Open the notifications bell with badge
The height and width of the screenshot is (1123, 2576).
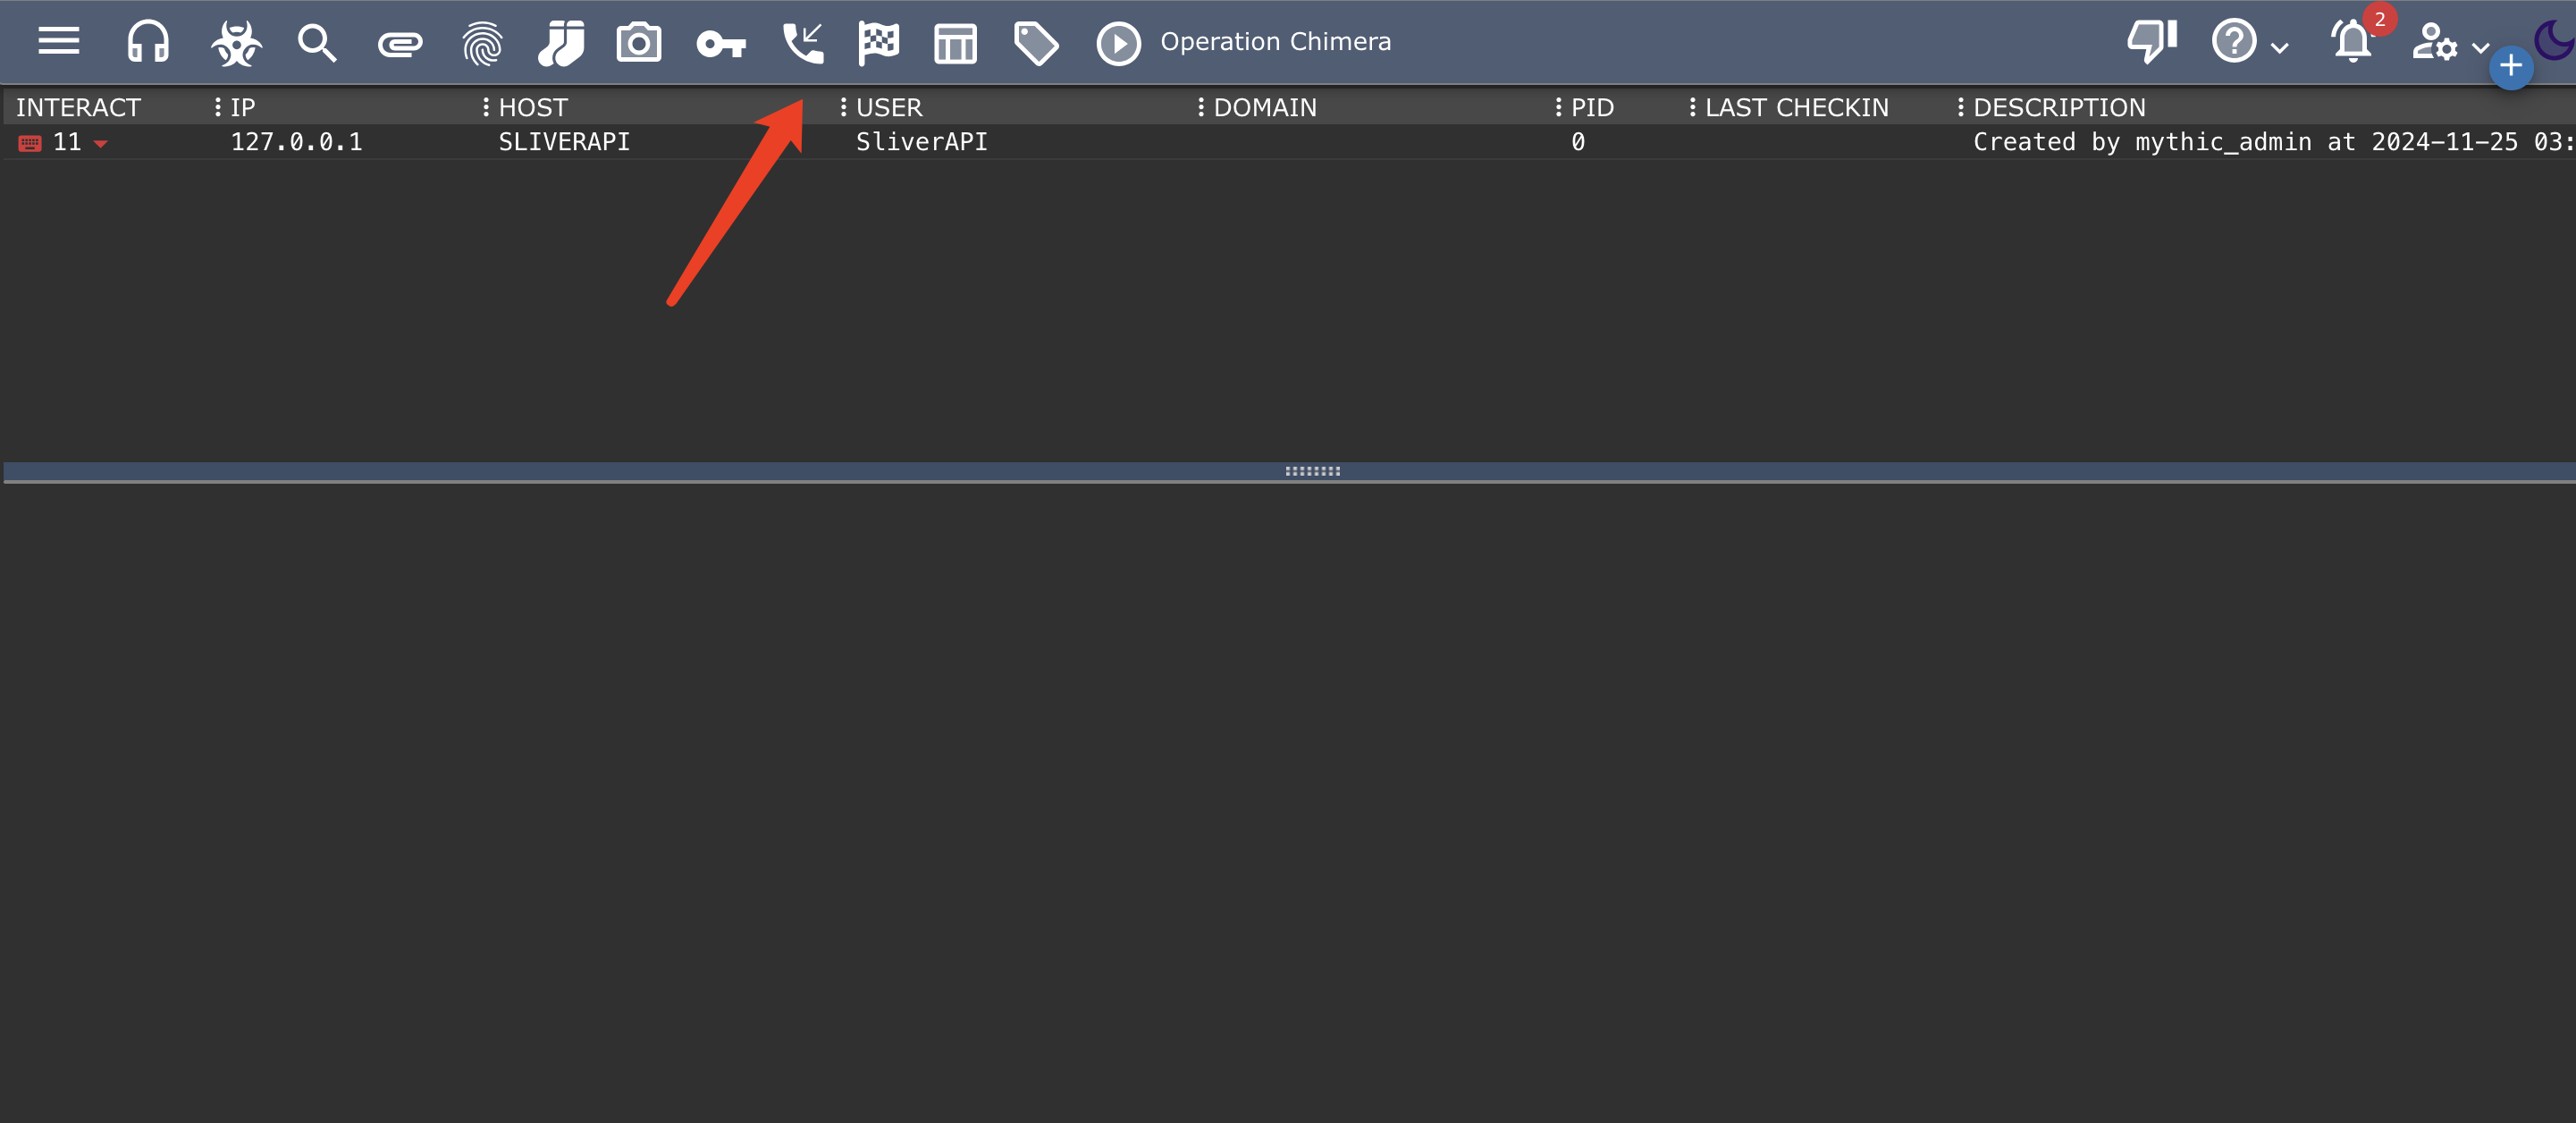tap(2352, 42)
